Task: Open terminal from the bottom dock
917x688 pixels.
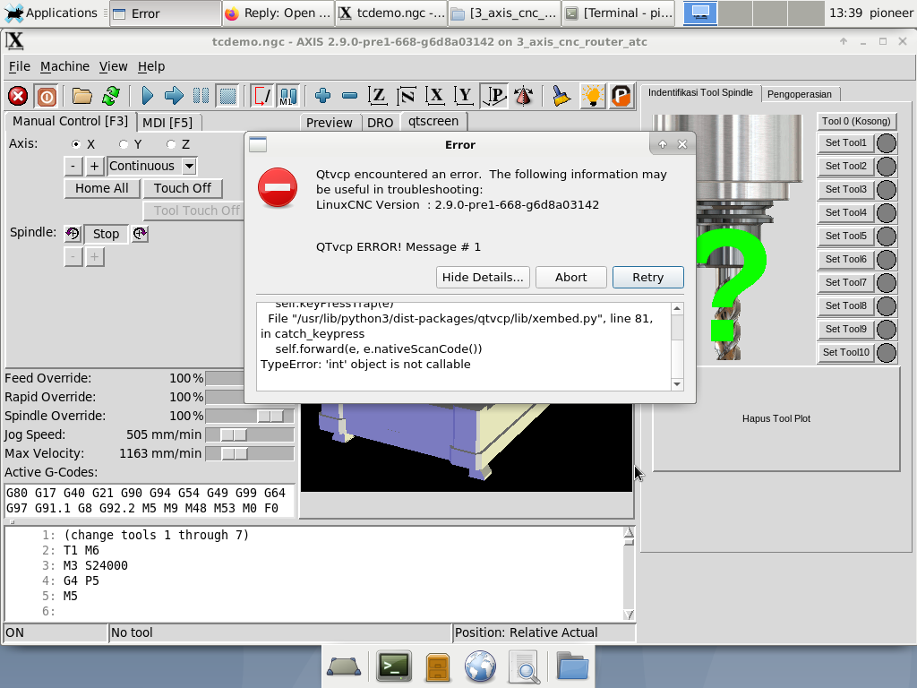Action: point(393,666)
